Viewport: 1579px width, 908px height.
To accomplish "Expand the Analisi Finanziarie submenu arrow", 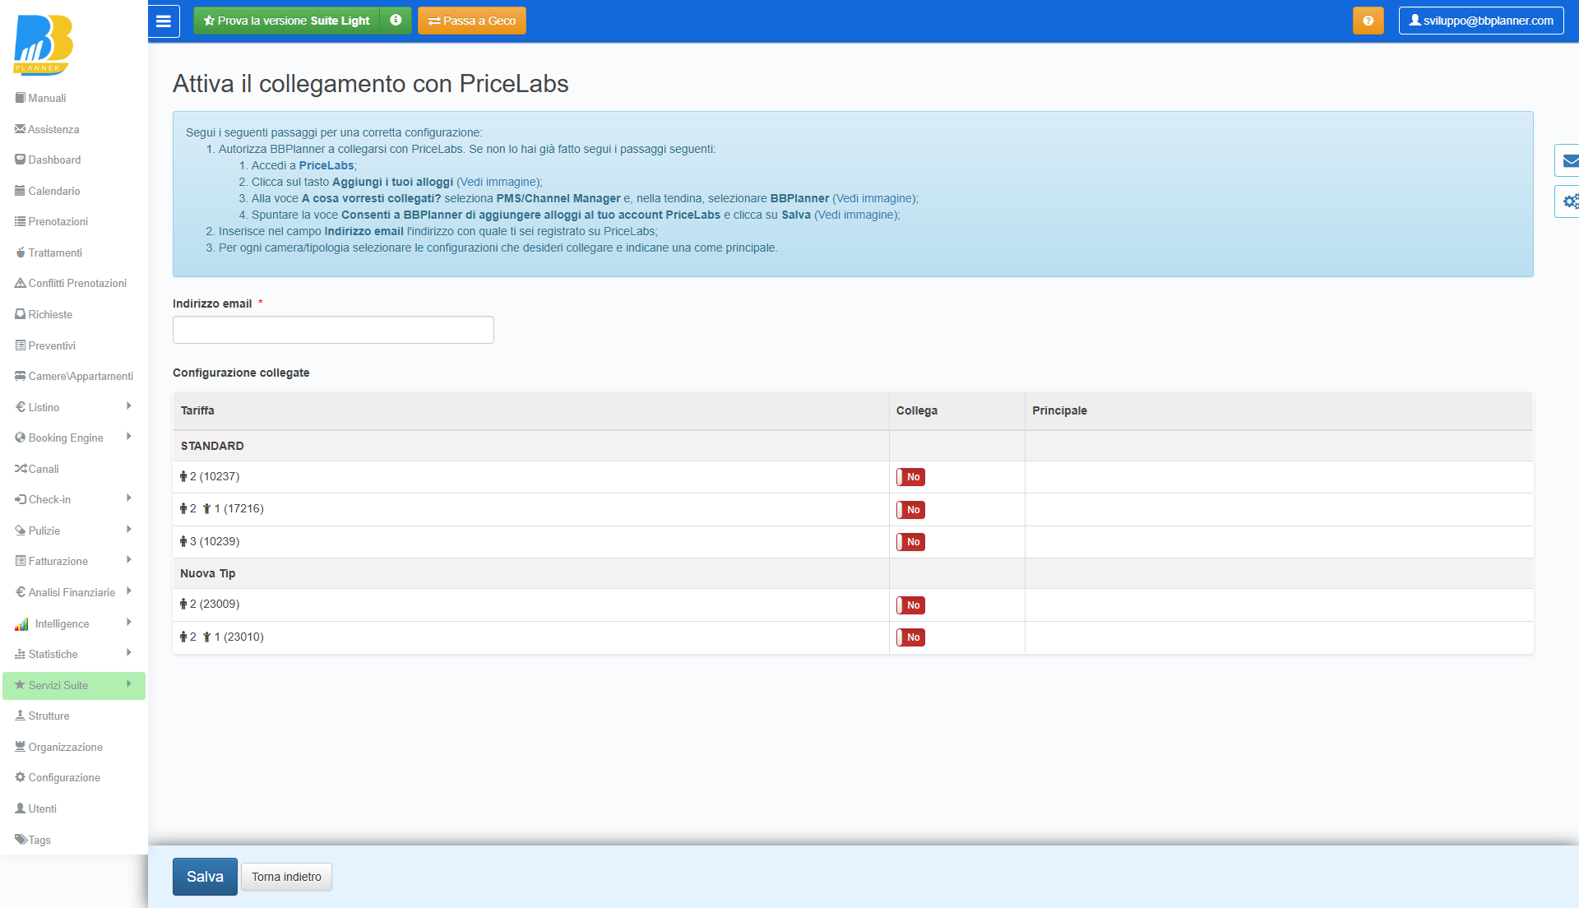I will 129,591.
